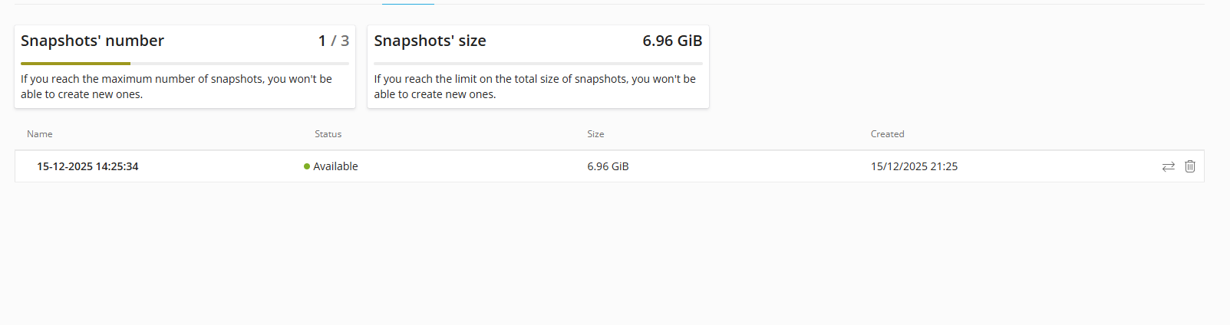Click the 6.96 GiB size cell in row
This screenshot has height=325, width=1230.
coord(608,166)
